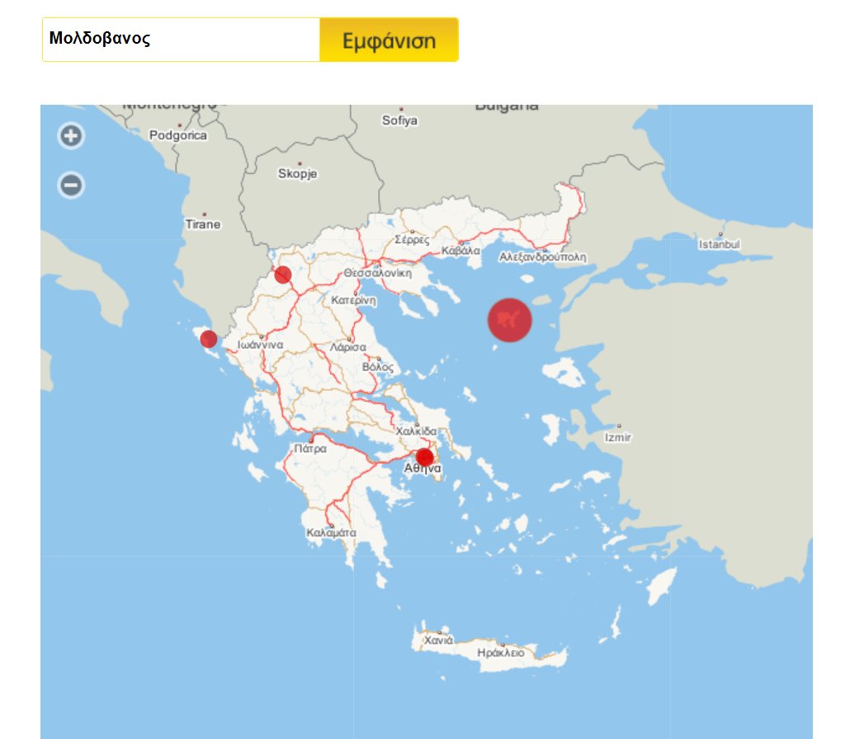Screen dimensions: 850x739
Task: Click the Κατερίνη city label
Action: 353,300
